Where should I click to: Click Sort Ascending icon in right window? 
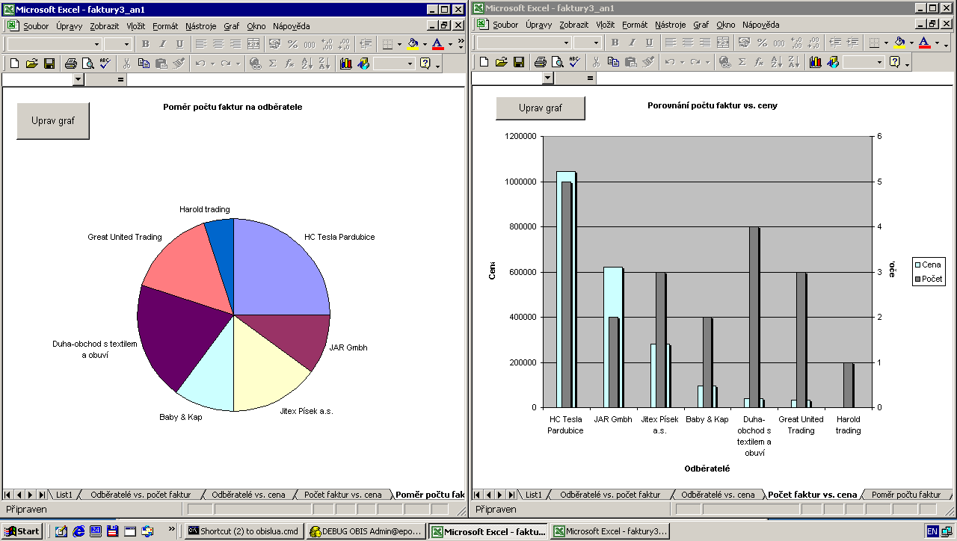(x=777, y=63)
